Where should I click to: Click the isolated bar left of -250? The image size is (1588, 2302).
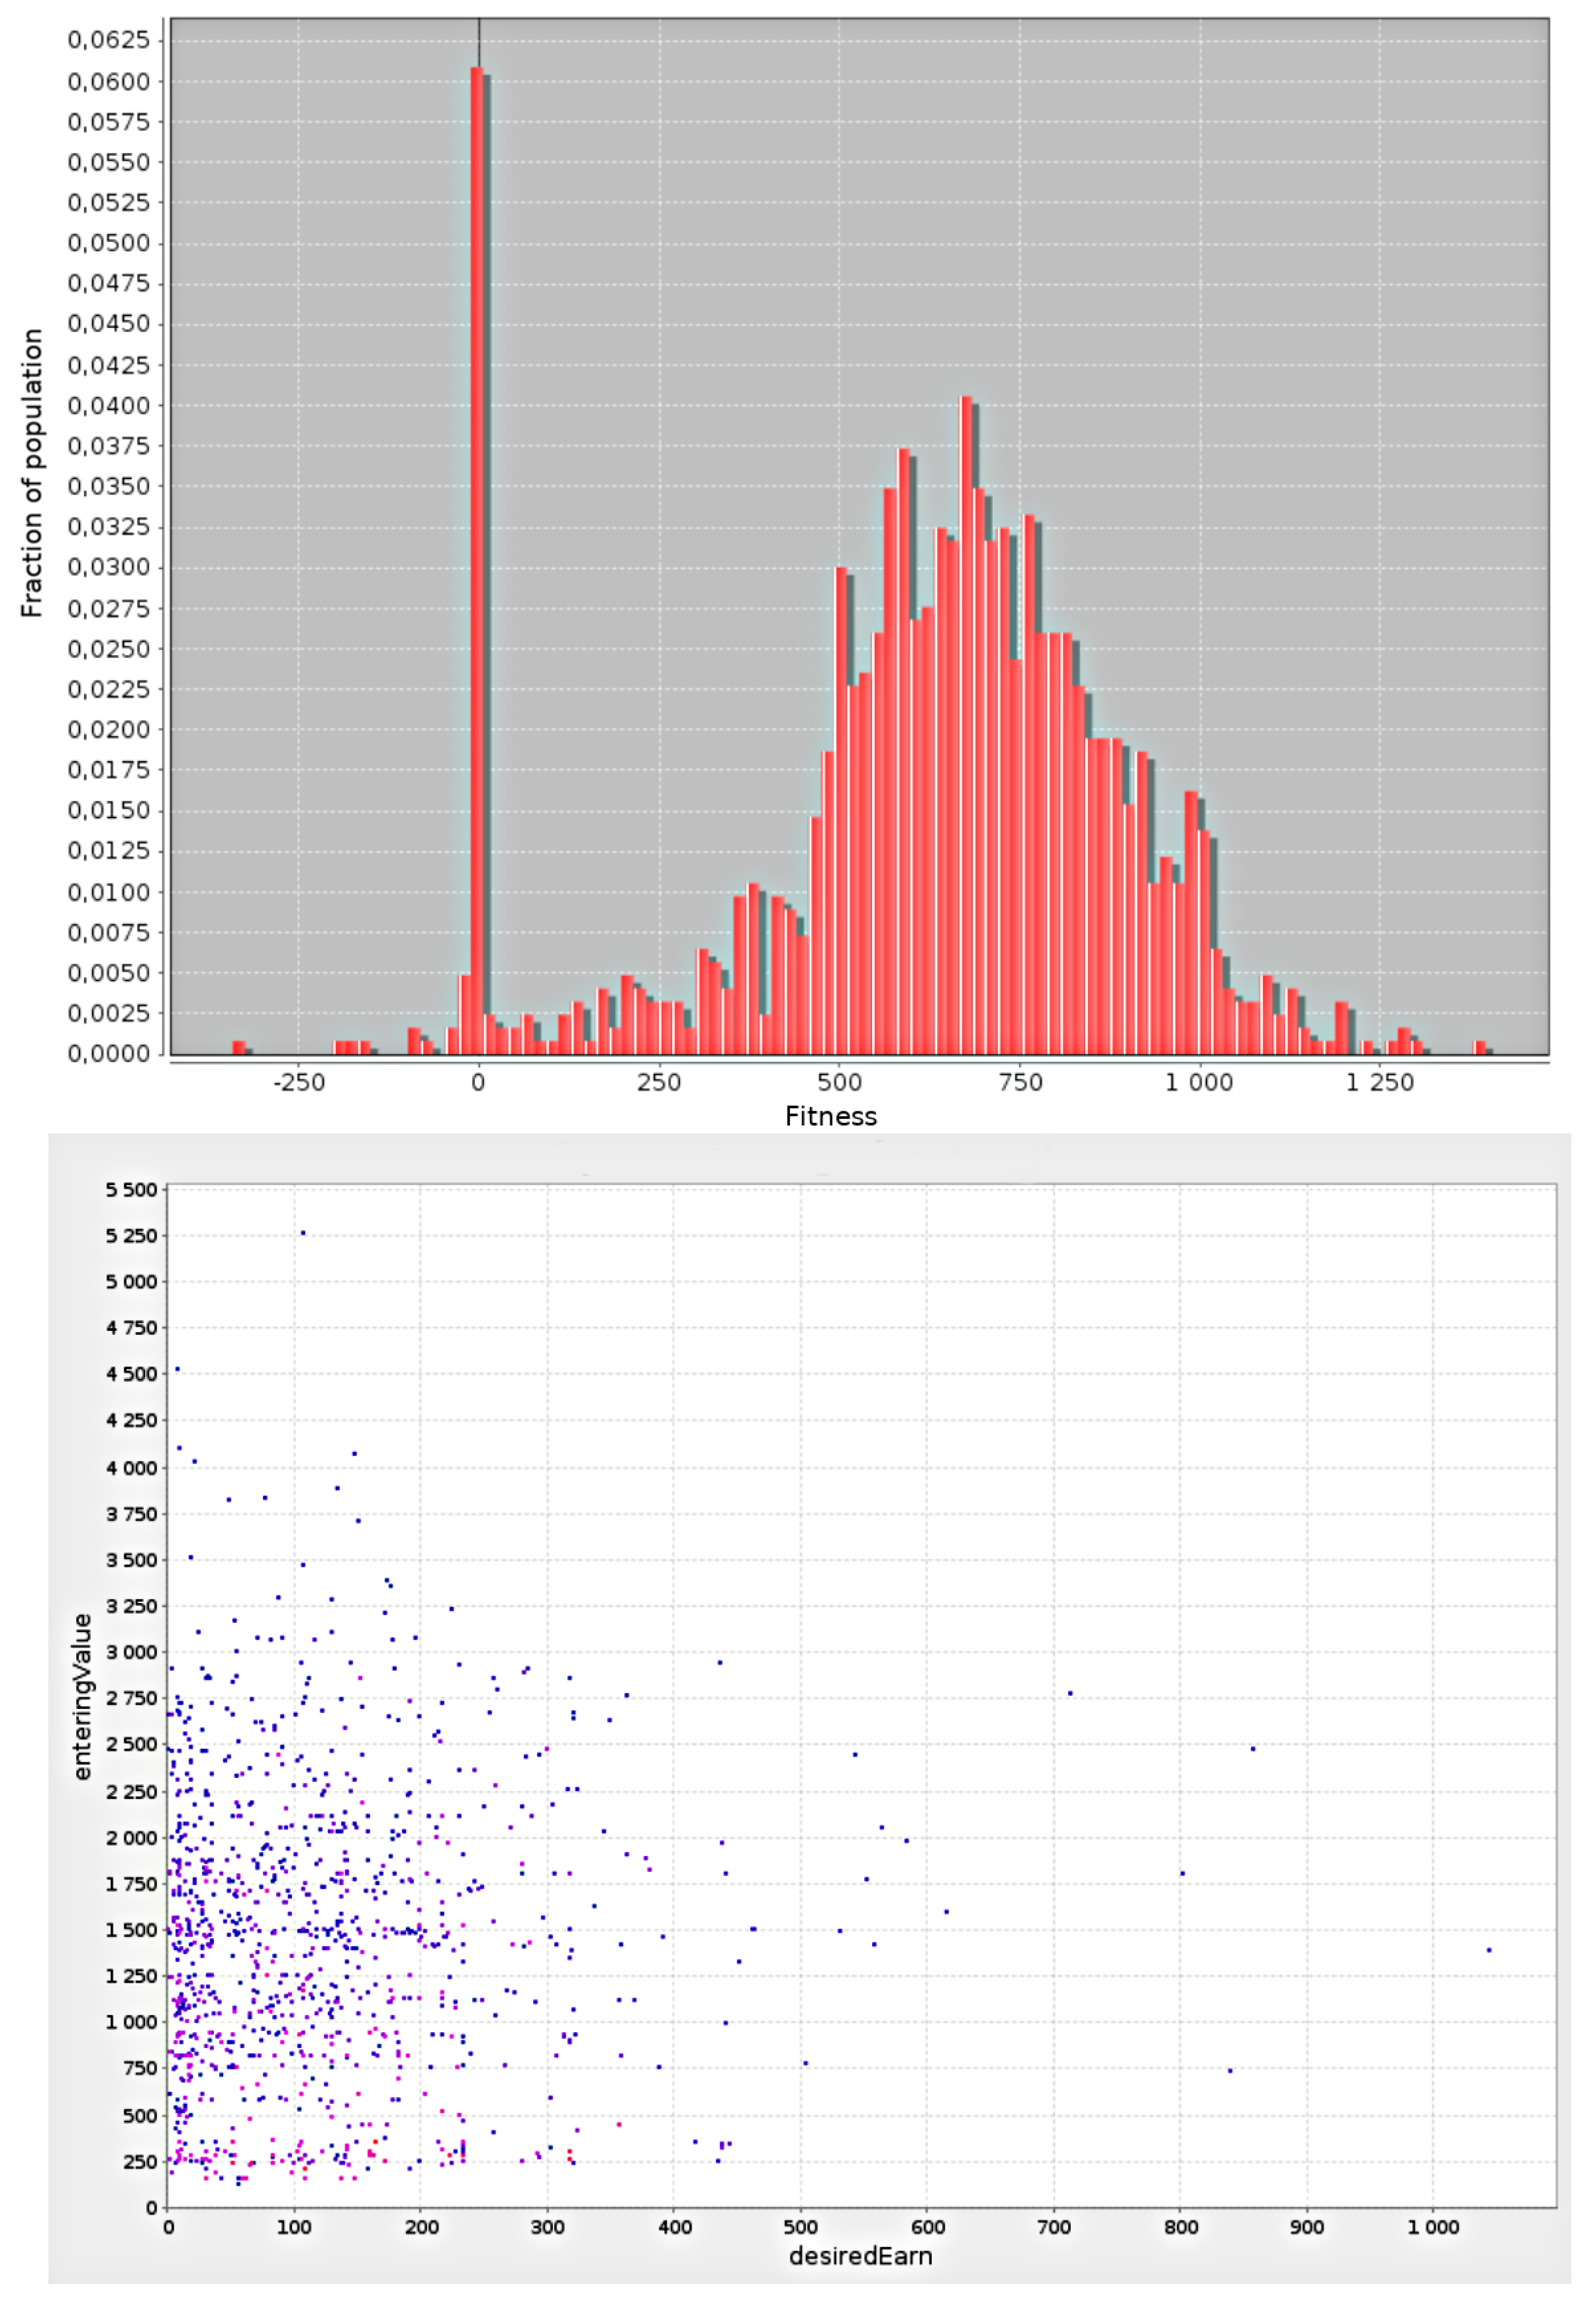[239, 1047]
